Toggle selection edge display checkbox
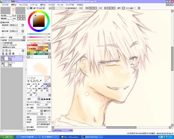The height and width of the screenshot is (139, 174). point(66,8)
